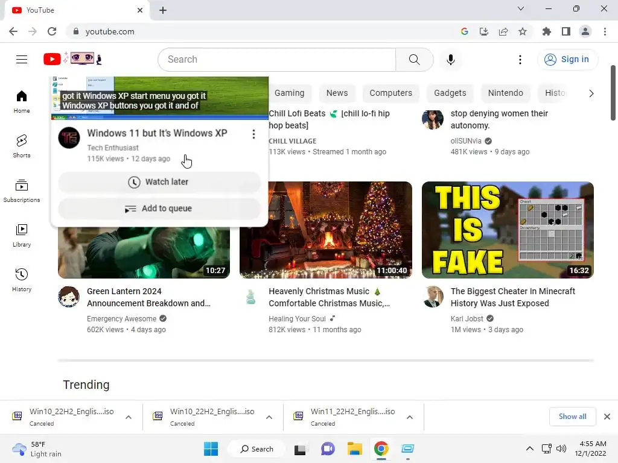Click the Google icon in address bar
618x463 pixels.
pyautogui.click(x=465, y=31)
